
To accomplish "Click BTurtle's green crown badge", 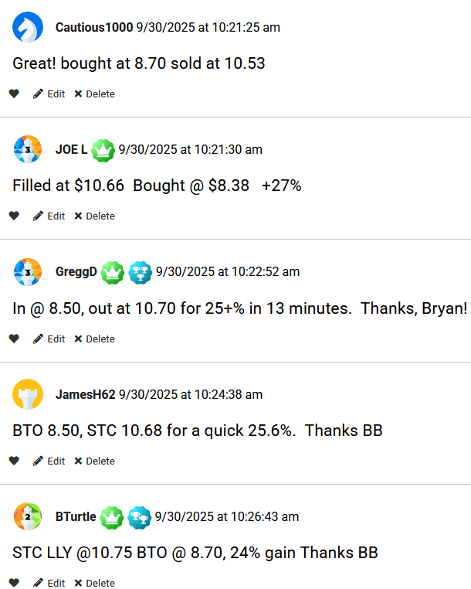I will pos(112,516).
